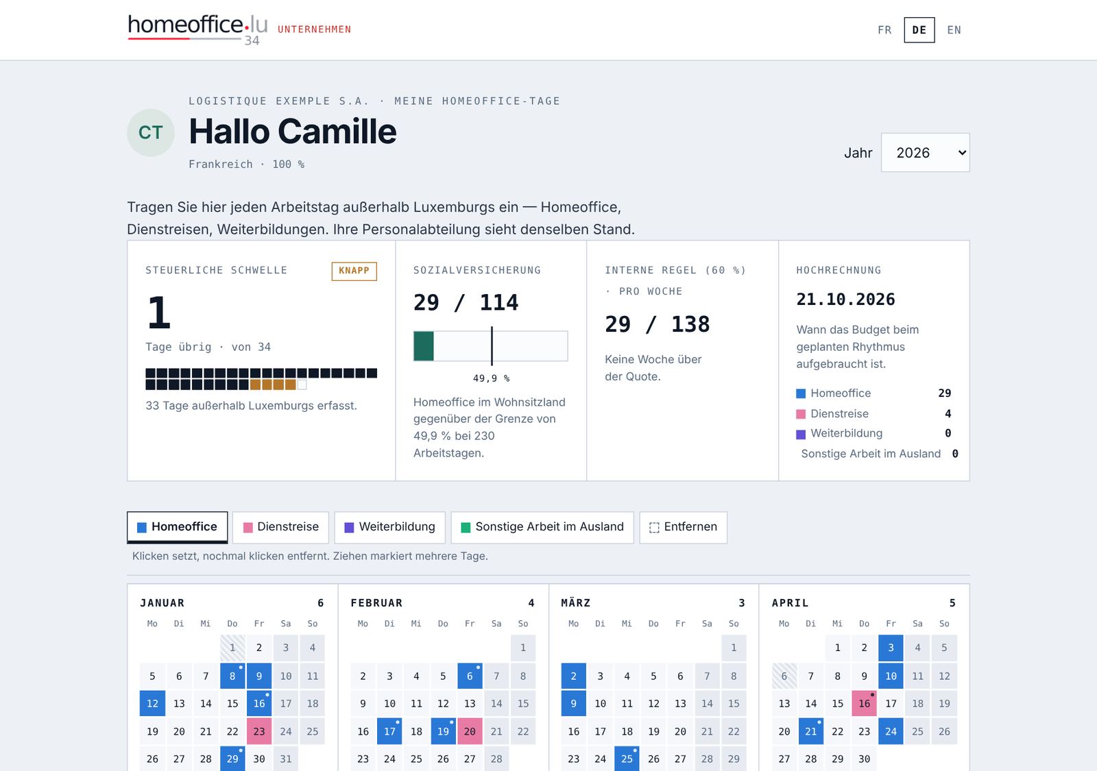
Task: Mark February 11 in the calendar
Action: (x=416, y=704)
